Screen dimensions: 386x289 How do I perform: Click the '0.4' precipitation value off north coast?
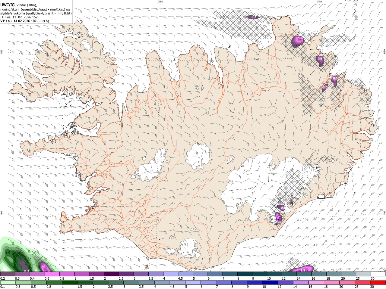pos(254,17)
